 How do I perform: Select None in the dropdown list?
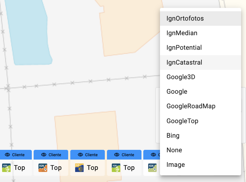pyautogui.click(x=201, y=150)
